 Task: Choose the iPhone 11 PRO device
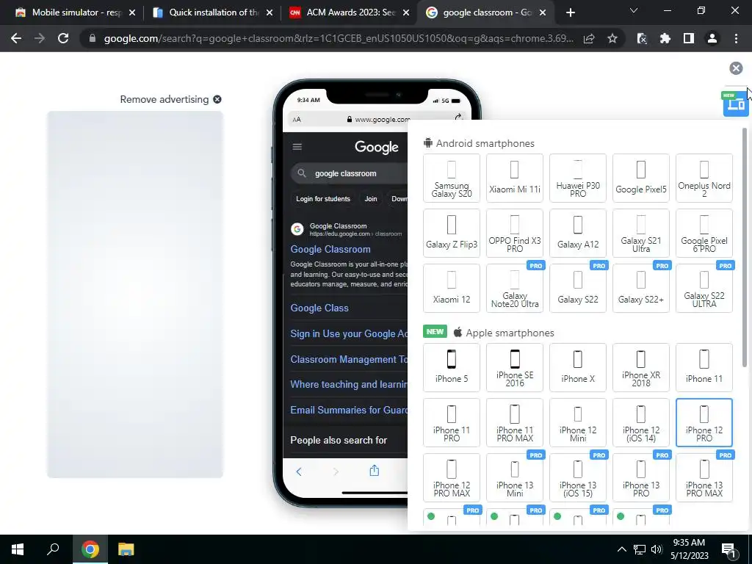452,423
